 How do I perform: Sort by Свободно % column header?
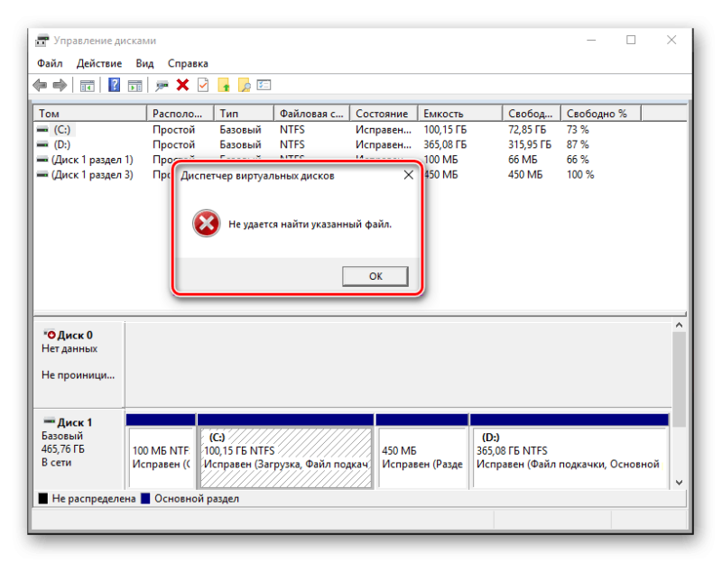click(601, 114)
